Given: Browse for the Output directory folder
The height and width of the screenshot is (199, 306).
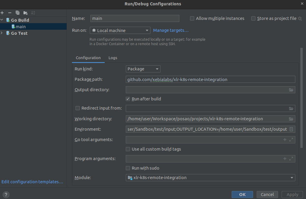Looking at the screenshot, I should (291, 90).
